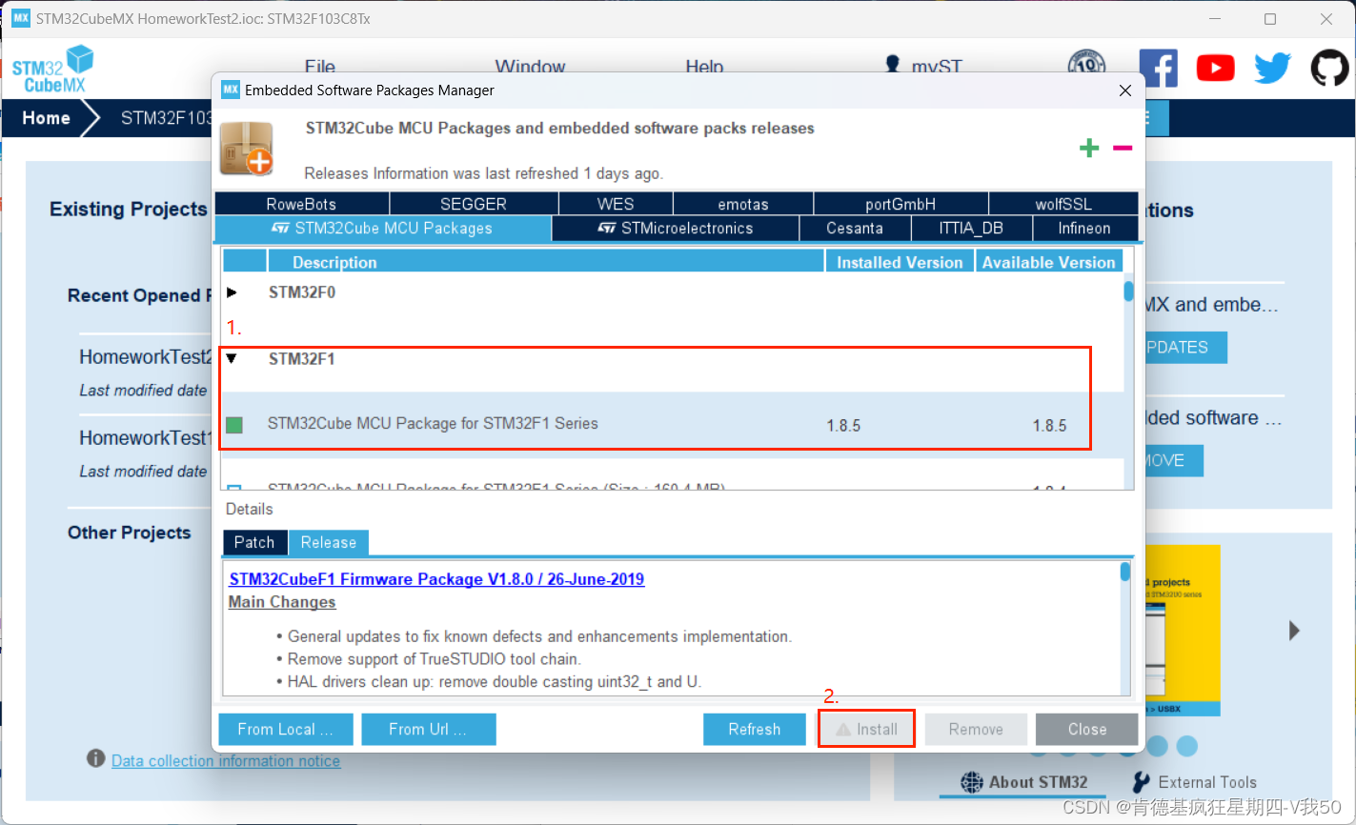Click the Remove button
This screenshot has width=1356, height=825.
tap(976, 729)
